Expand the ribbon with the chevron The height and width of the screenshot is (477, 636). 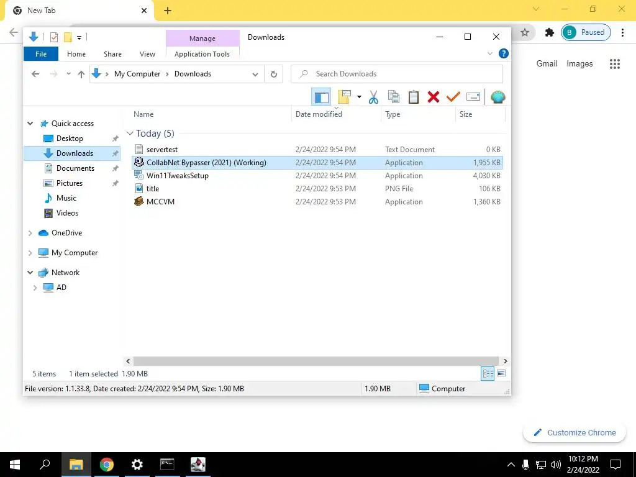coord(489,53)
